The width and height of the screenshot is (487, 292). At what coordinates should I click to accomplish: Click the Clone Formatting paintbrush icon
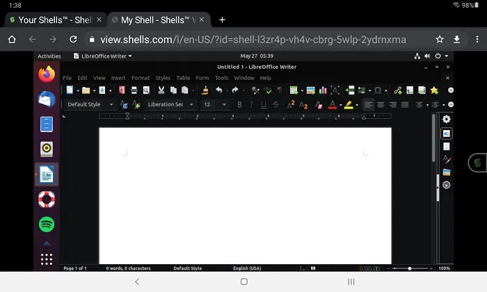205,90
